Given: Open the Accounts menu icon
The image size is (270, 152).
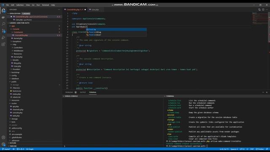Looking at the screenshot, I should 3,137.
